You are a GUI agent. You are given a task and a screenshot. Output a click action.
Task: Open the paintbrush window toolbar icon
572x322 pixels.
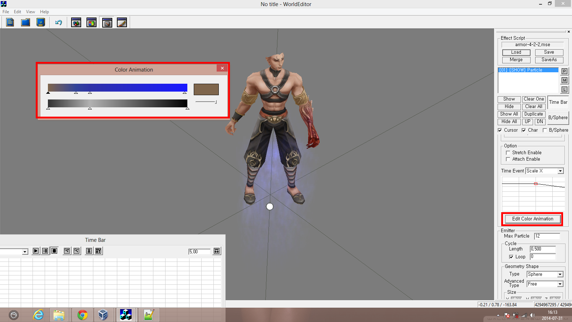(x=122, y=23)
